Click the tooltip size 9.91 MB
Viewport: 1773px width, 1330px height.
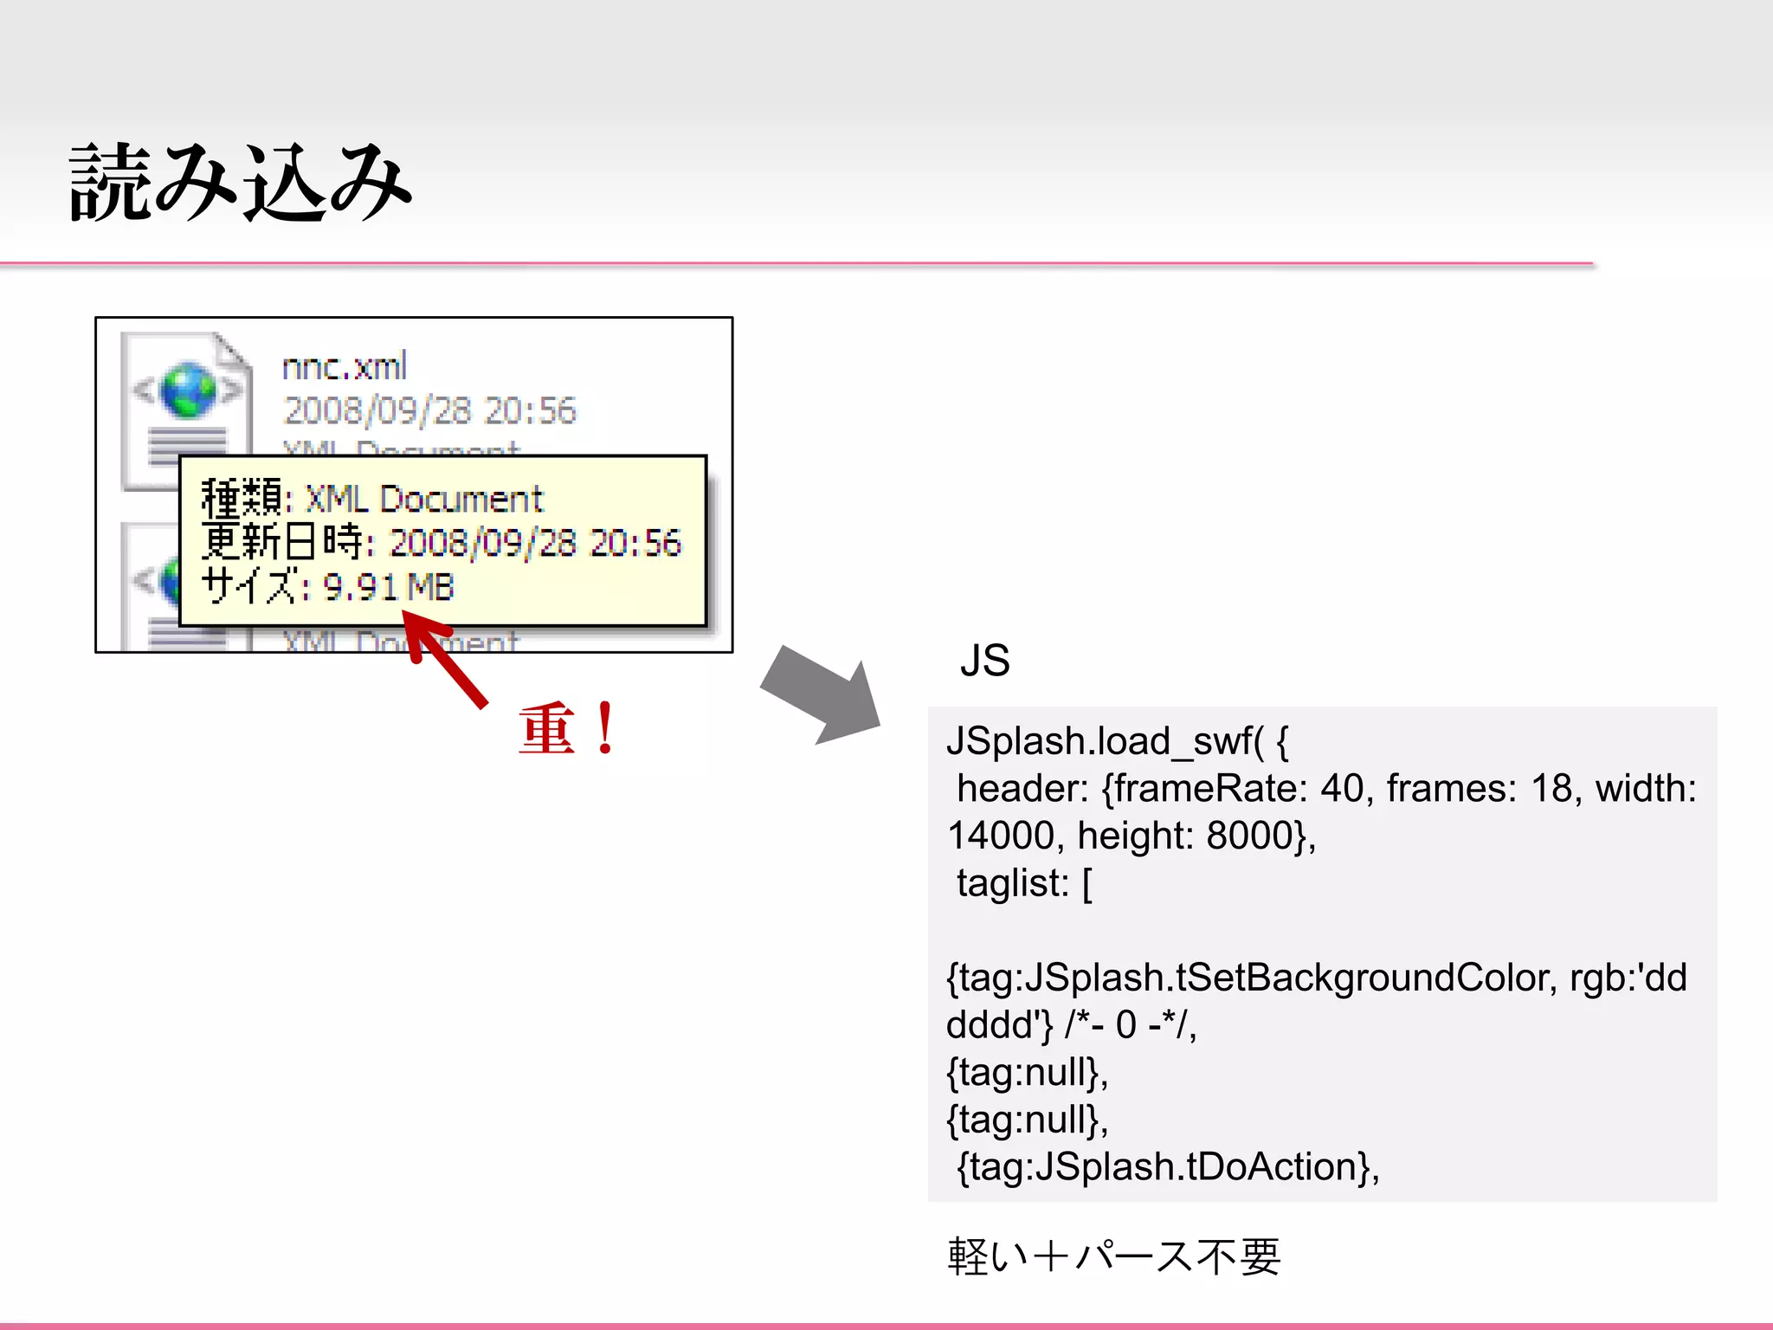[389, 587]
